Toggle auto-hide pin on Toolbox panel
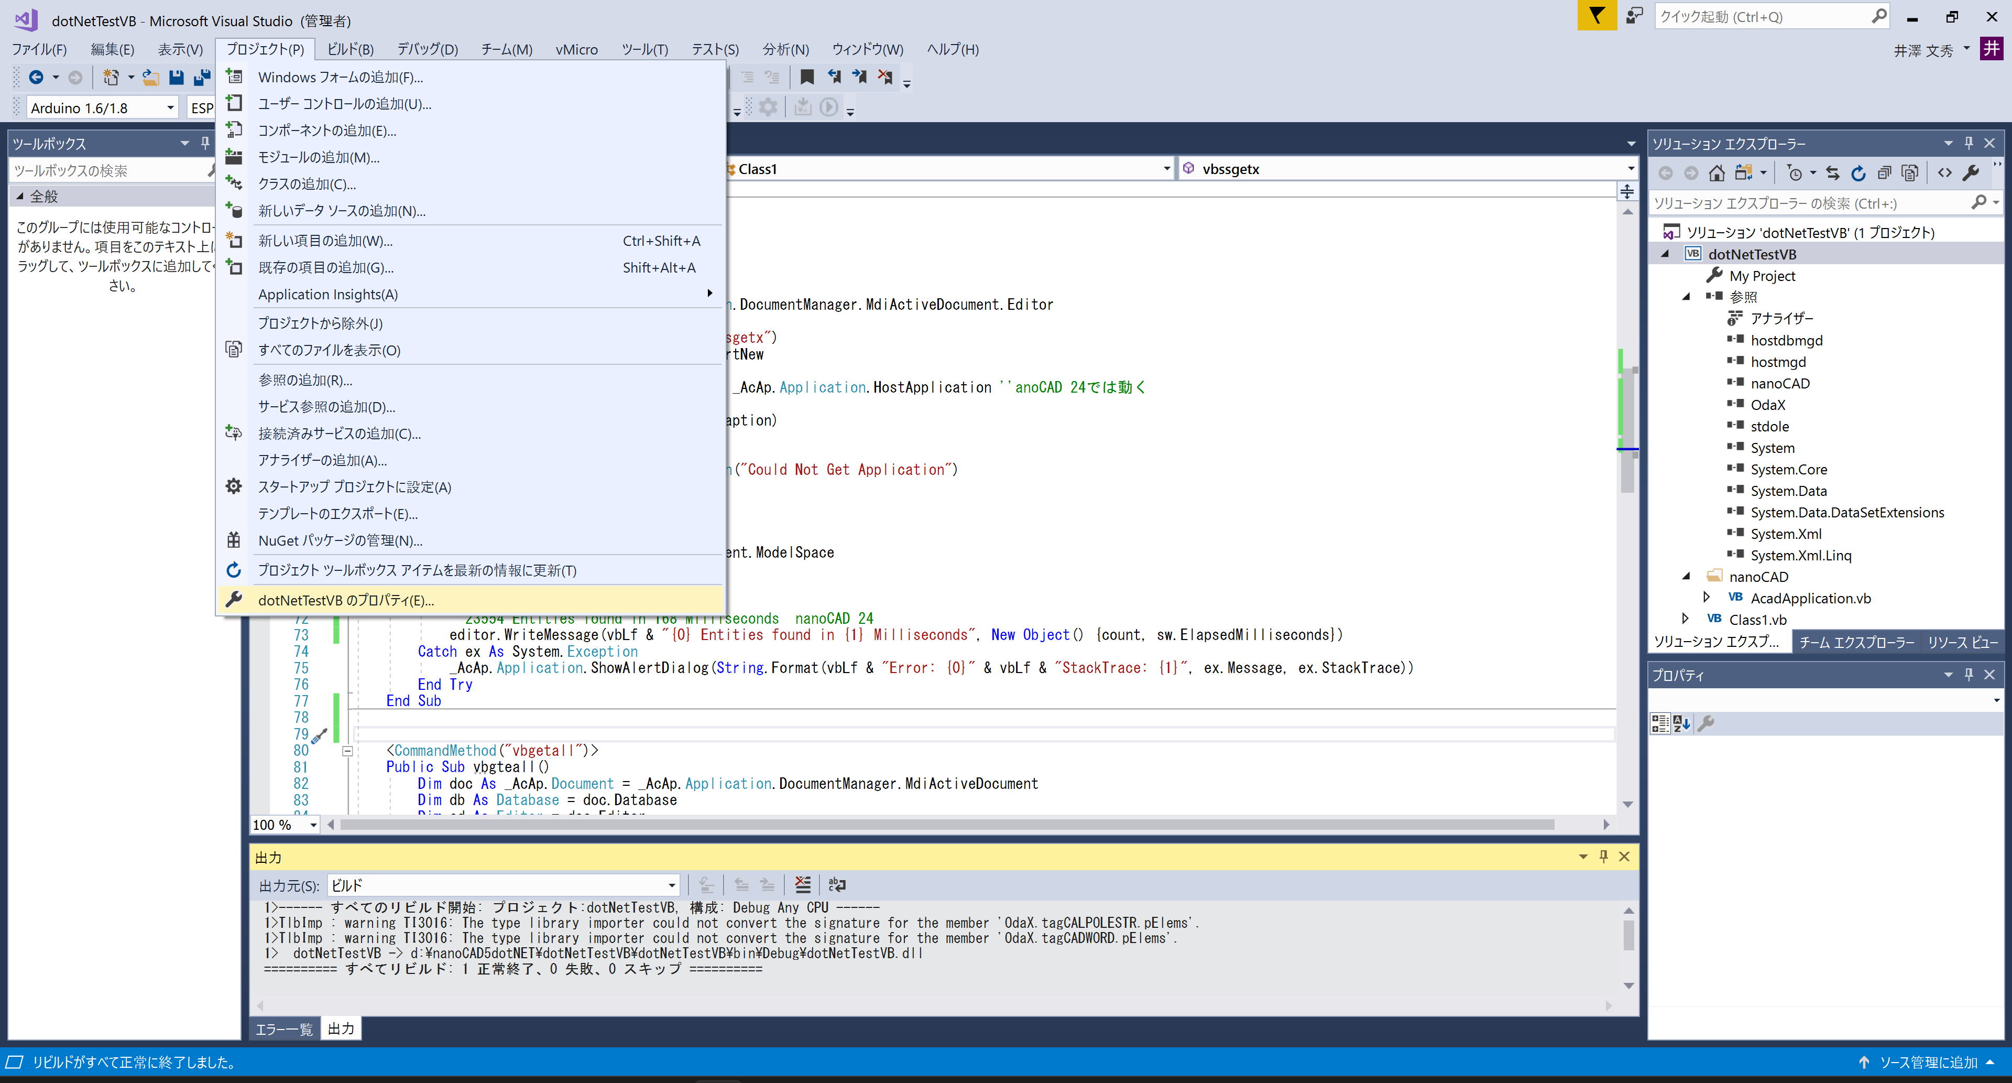2012x1083 pixels. tap(205, 143)
